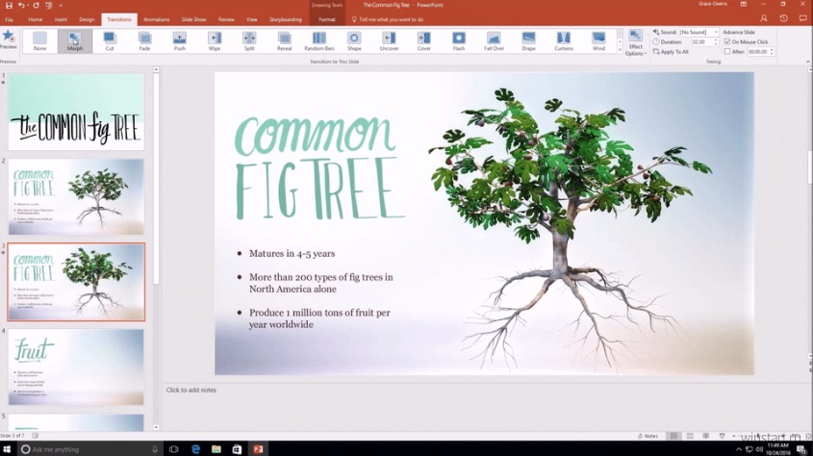Open the Drawing Tools Format tab
The height and width of the screenshot is (456, 813).
327,19
